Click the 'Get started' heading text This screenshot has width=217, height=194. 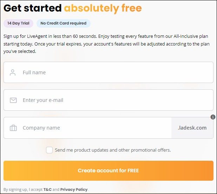[x=33, y=8]
